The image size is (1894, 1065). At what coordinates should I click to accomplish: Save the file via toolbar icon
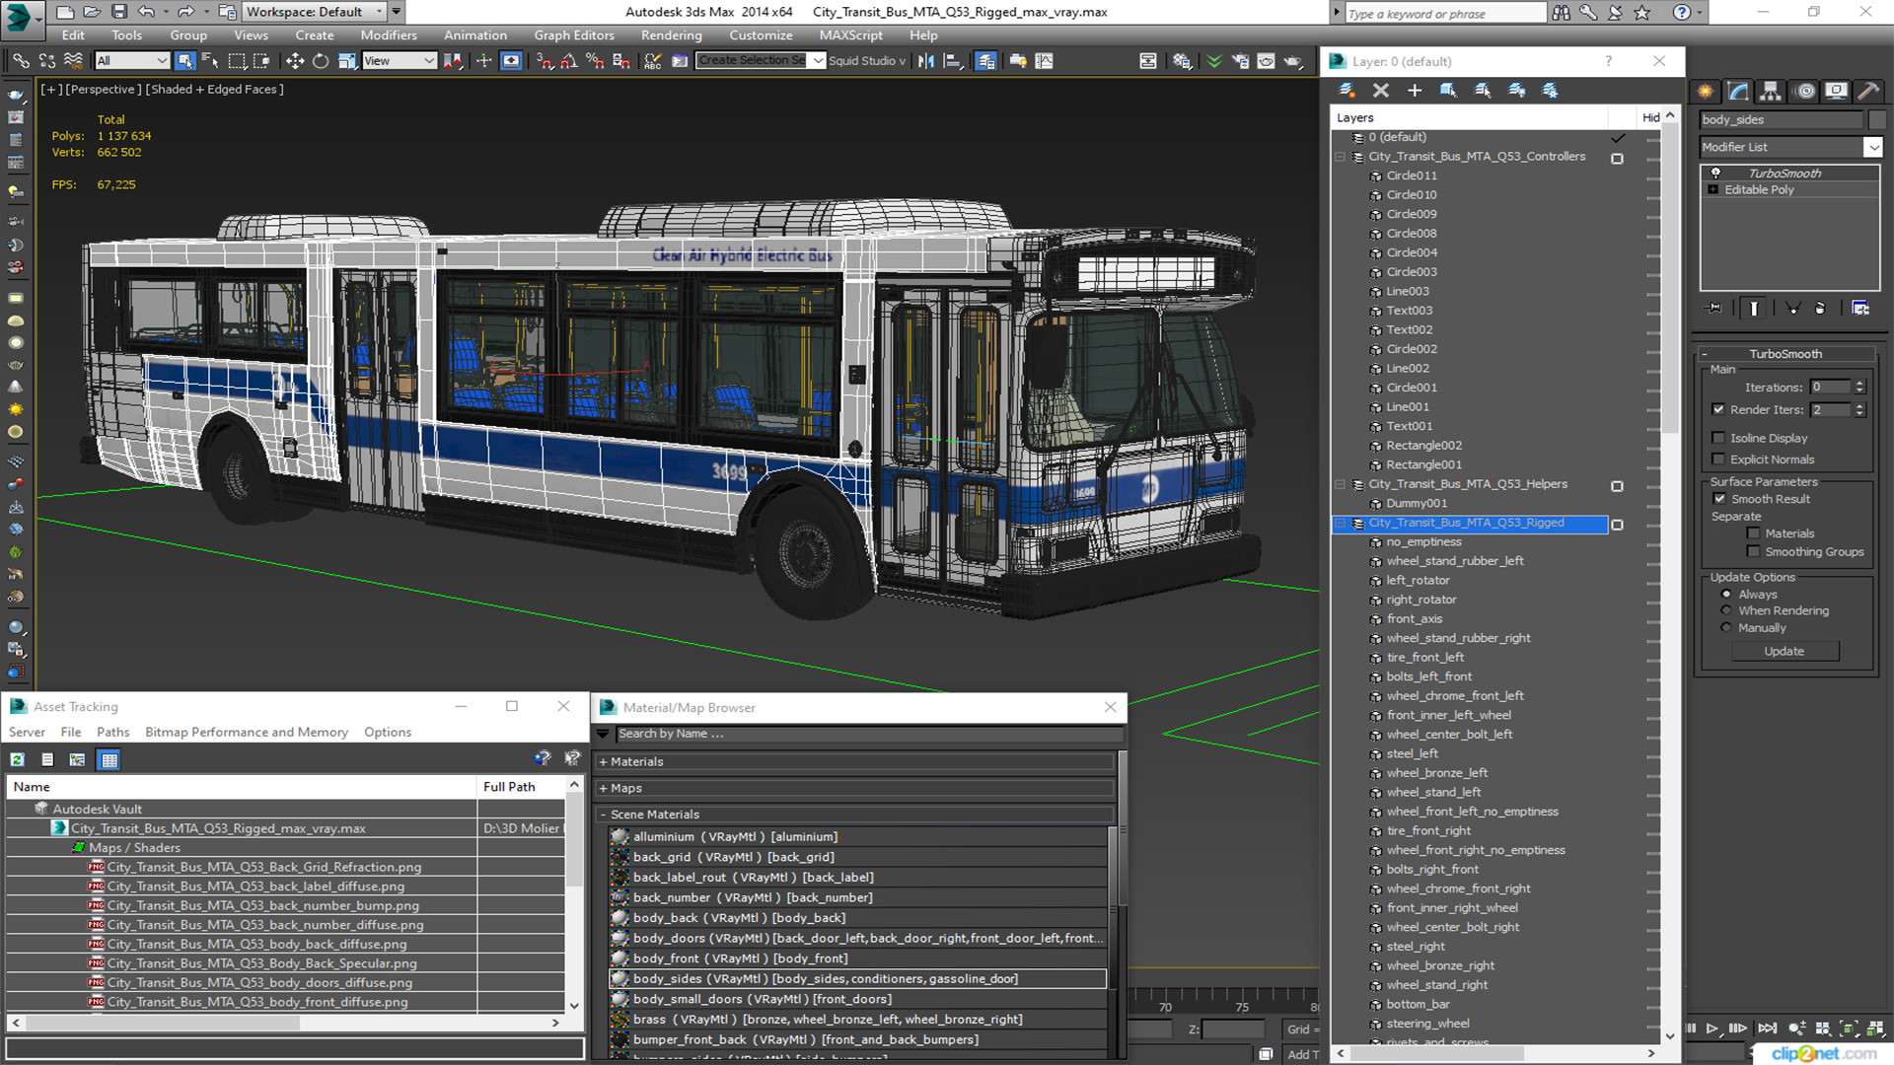point(119,12)
